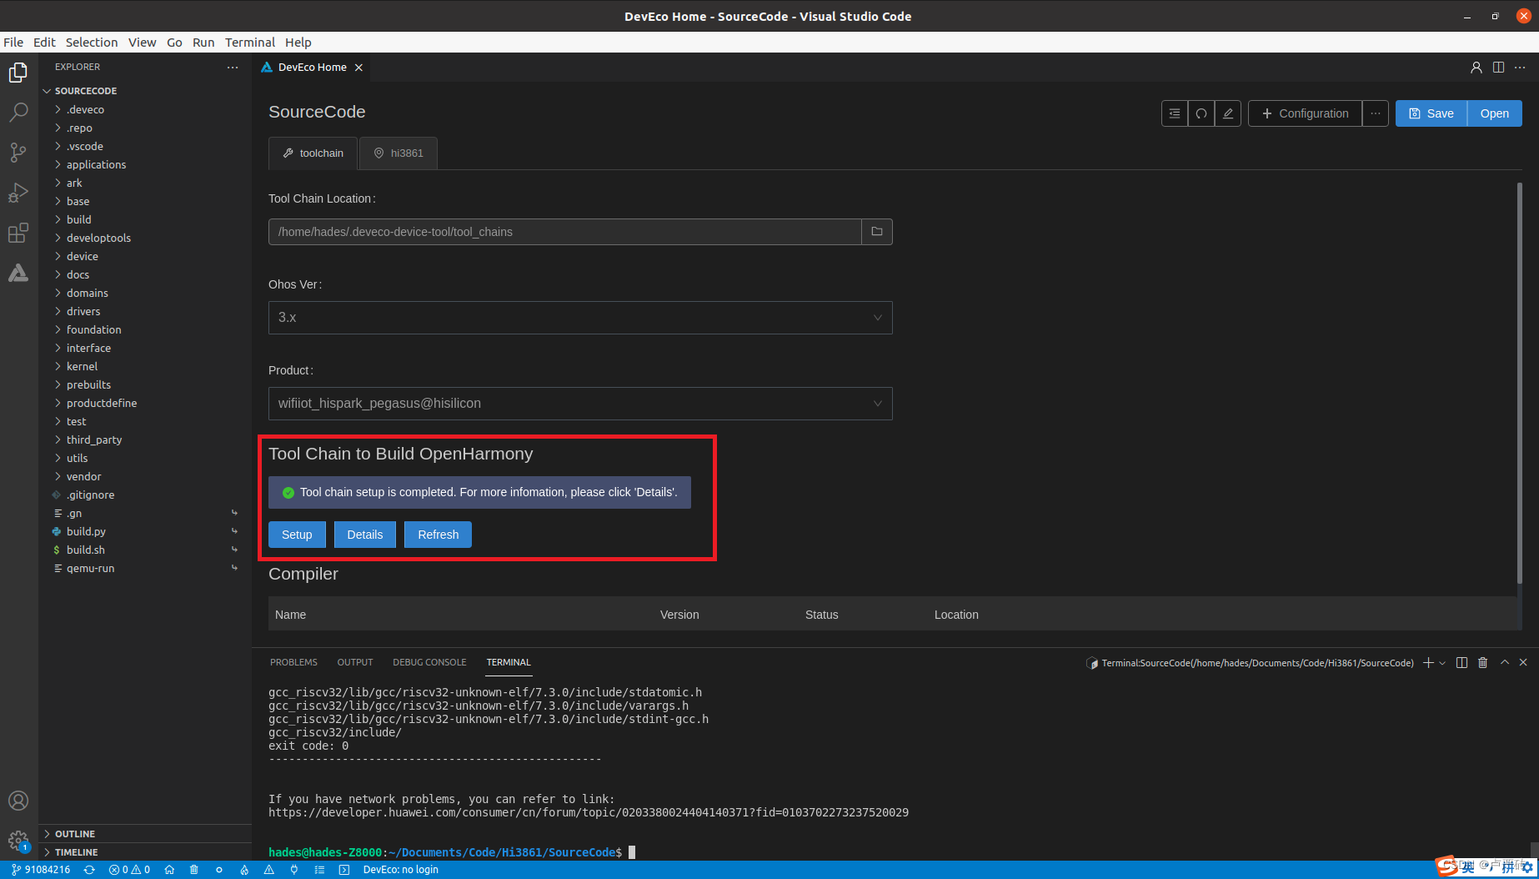Click the user account icon in editor title
This screenshot has width=1539, height=879.
1476,68
